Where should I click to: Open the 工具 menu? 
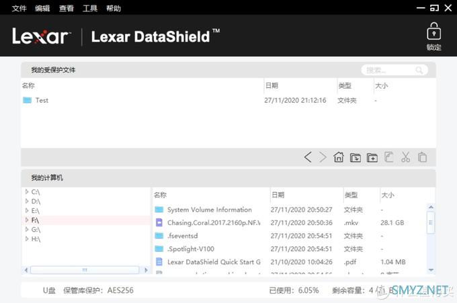pyautogui.click(x=90, y=8)
